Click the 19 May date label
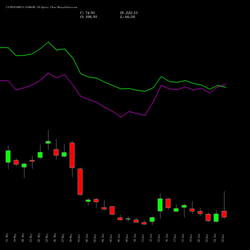 tap(15, 237)
